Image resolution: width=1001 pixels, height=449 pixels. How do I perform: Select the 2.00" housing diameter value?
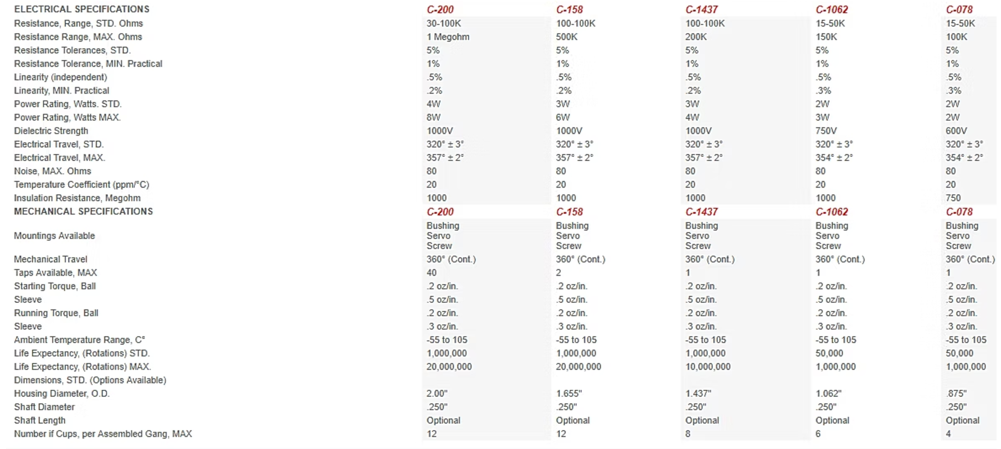437,394
